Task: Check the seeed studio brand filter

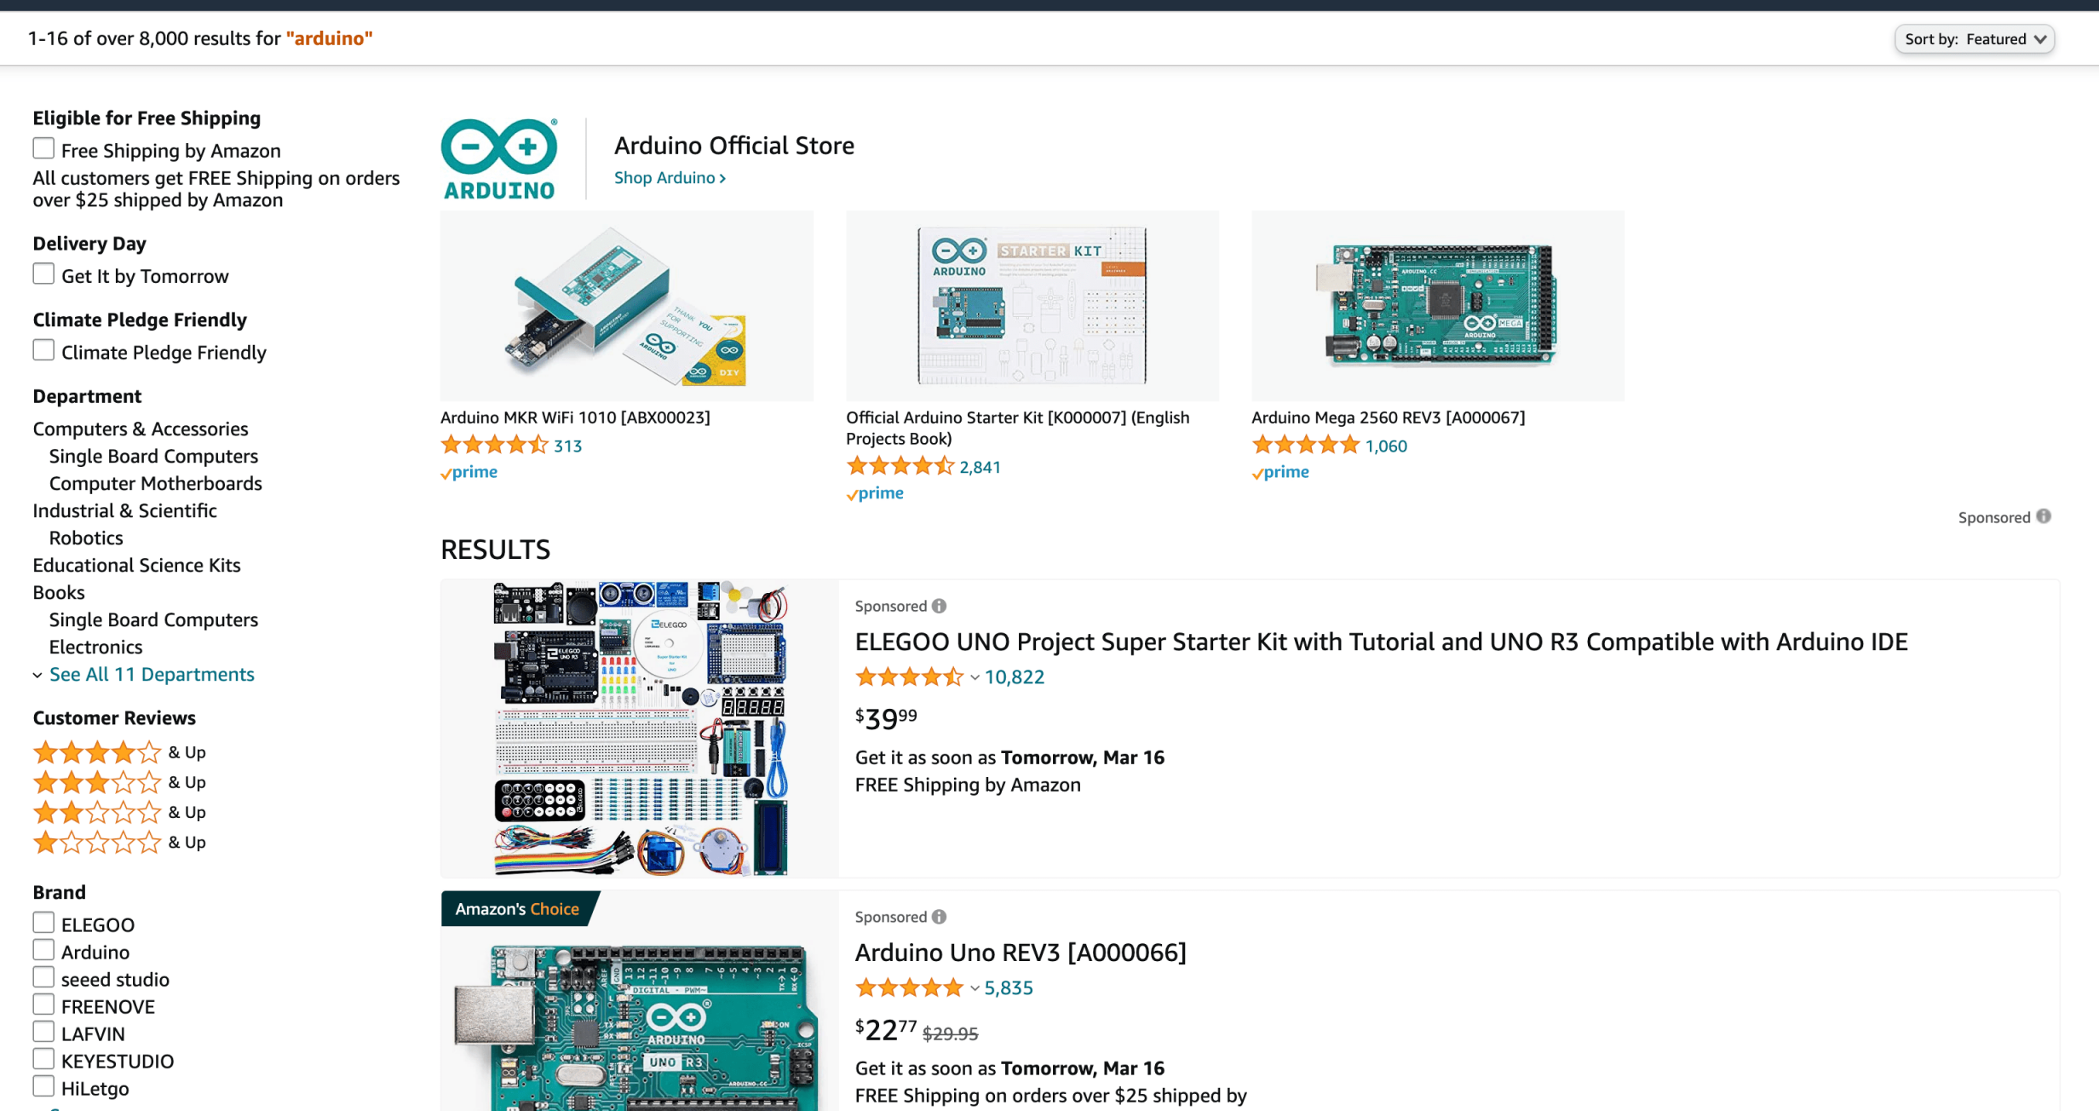Action: [43, 977]
